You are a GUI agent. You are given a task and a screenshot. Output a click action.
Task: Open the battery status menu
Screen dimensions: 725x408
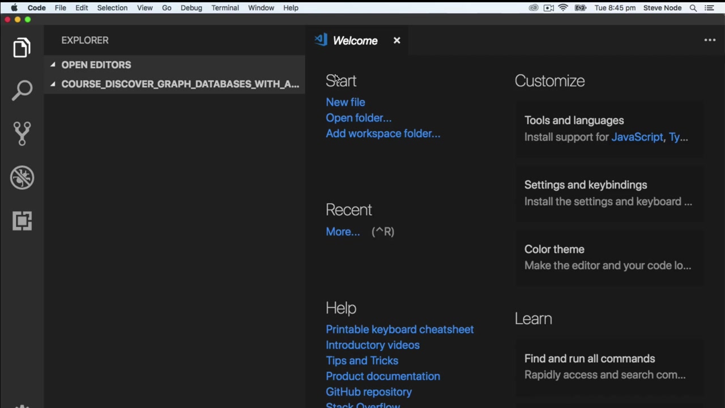click(581, 8)
